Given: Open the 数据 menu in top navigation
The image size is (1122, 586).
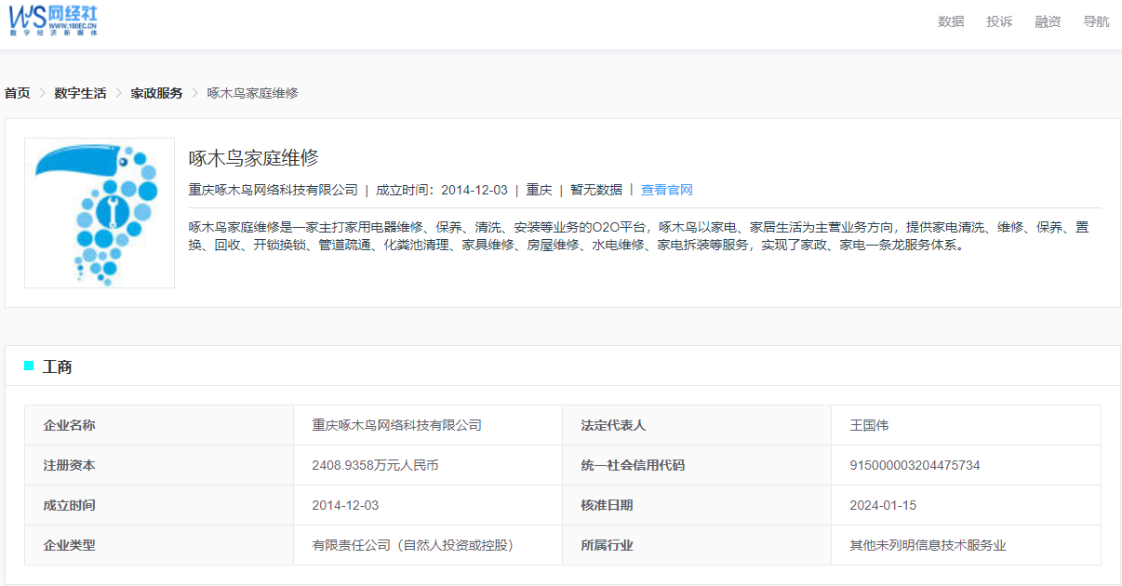Looking at the screenshot, I should point(951,21).
